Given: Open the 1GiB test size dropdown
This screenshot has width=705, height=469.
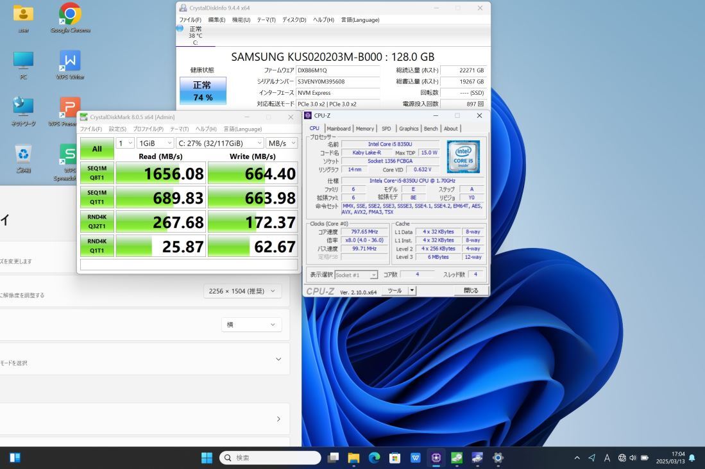Looking at the screenshot, I should click(x=155, y=143).
